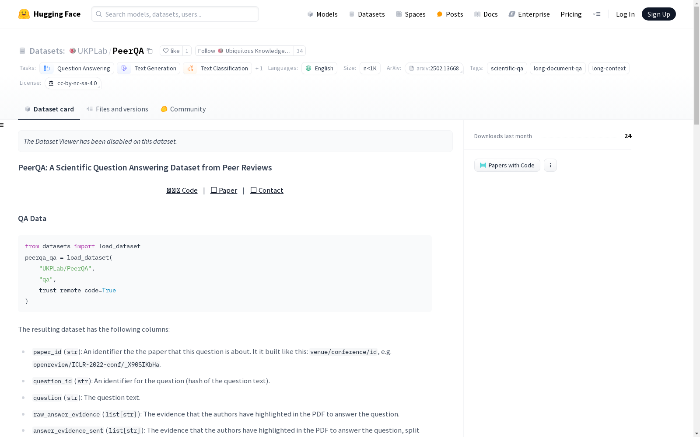Expand the more-options navigation menu icon
This screenshot has height=437, width=700.
click(596, 14)
